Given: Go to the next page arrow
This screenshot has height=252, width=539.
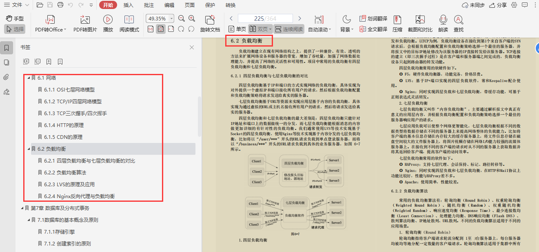Looking at the screenshot, I should tap(299, 19).
